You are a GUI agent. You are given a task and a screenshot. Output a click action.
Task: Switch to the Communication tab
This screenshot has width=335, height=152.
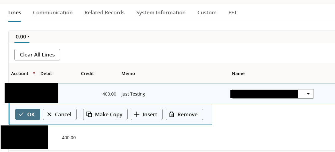53,13
